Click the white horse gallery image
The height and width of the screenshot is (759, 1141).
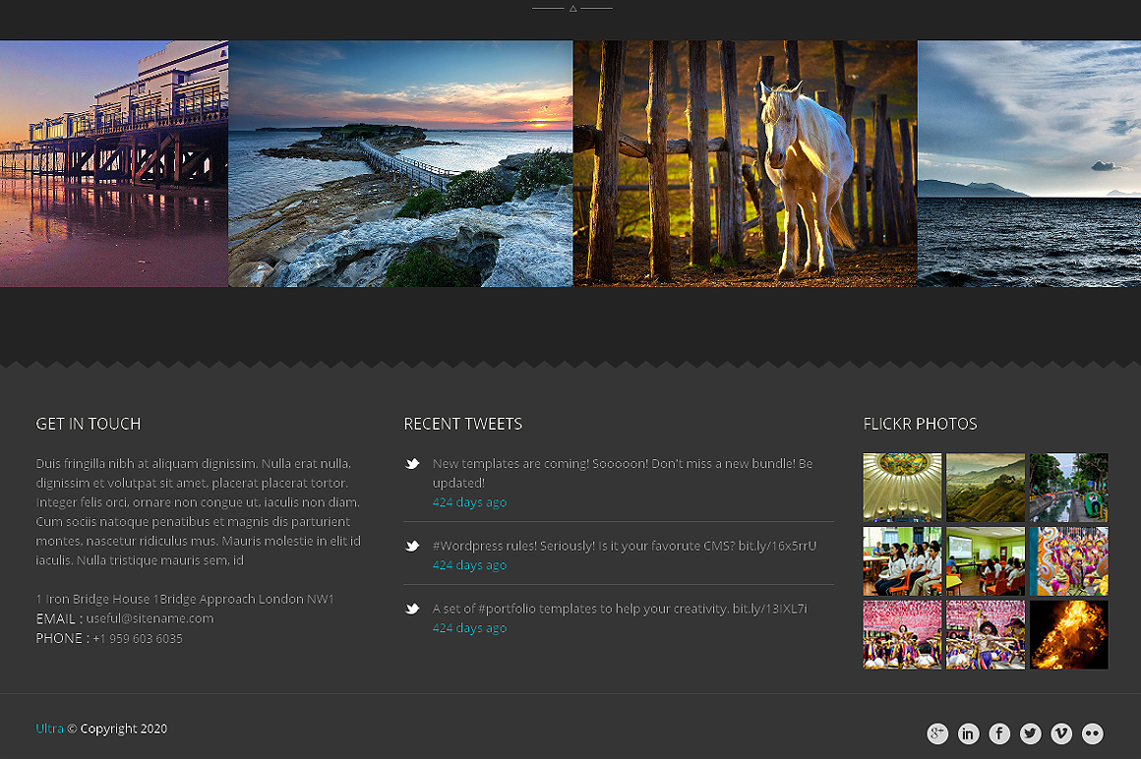pyautogui.click(x=745, y=162)
